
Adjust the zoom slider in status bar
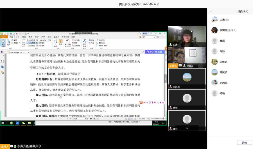[x=157, y=119]
